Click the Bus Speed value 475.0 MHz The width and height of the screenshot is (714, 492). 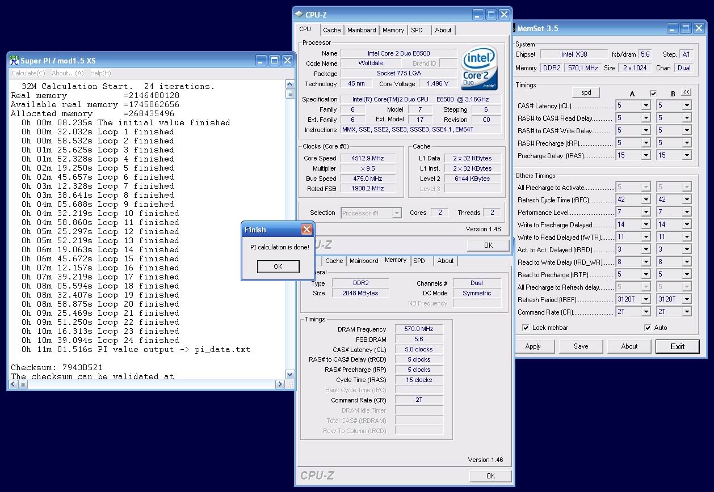(x=368, y=179)
